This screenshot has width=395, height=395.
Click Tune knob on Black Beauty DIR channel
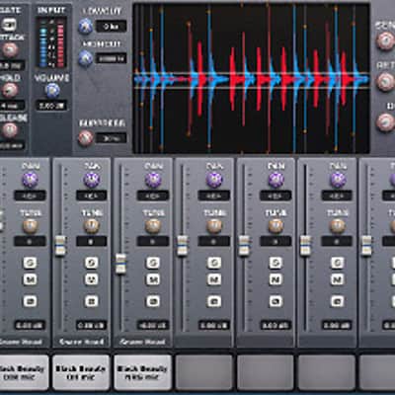pyautogui.click(x=31, y=226)
